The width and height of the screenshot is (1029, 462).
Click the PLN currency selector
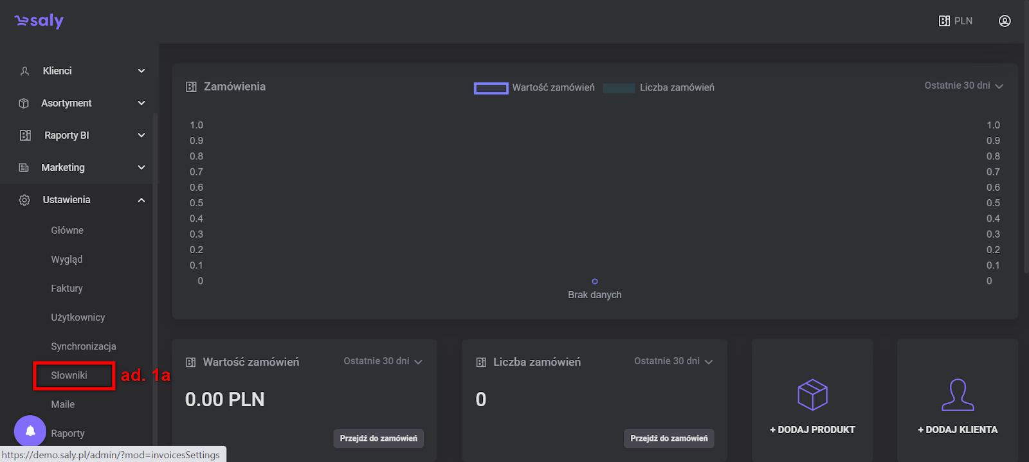coord(956,21)
